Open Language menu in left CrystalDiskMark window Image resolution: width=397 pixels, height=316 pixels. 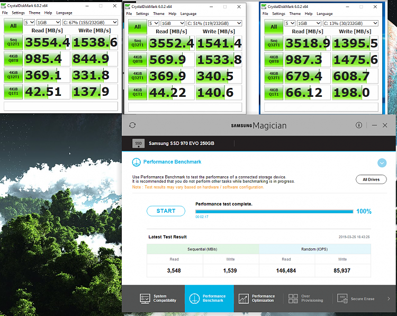pyautogui.click(x=64, y=13)
